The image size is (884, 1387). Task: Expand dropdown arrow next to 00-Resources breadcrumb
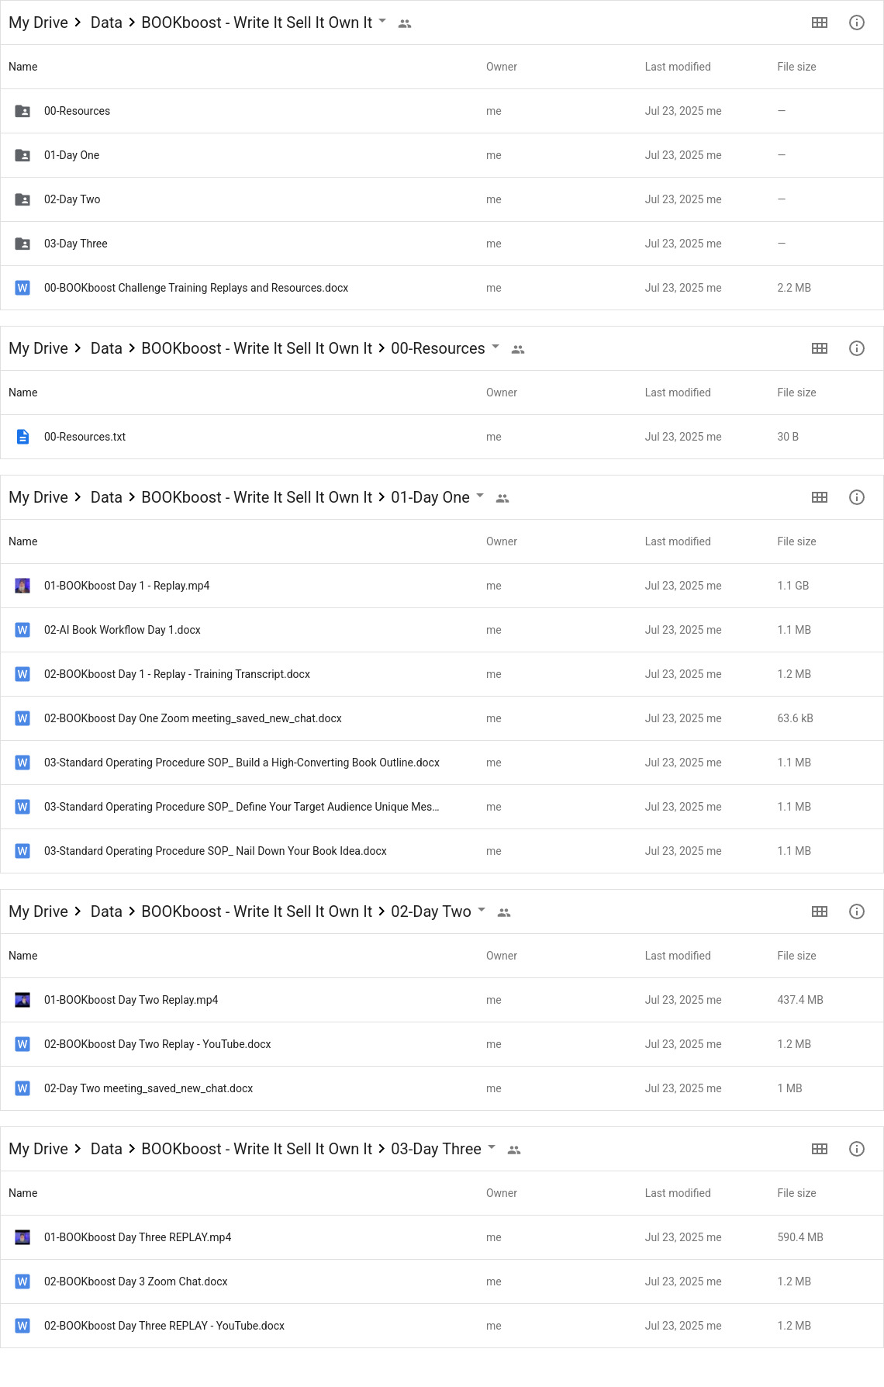pos(496,347)
